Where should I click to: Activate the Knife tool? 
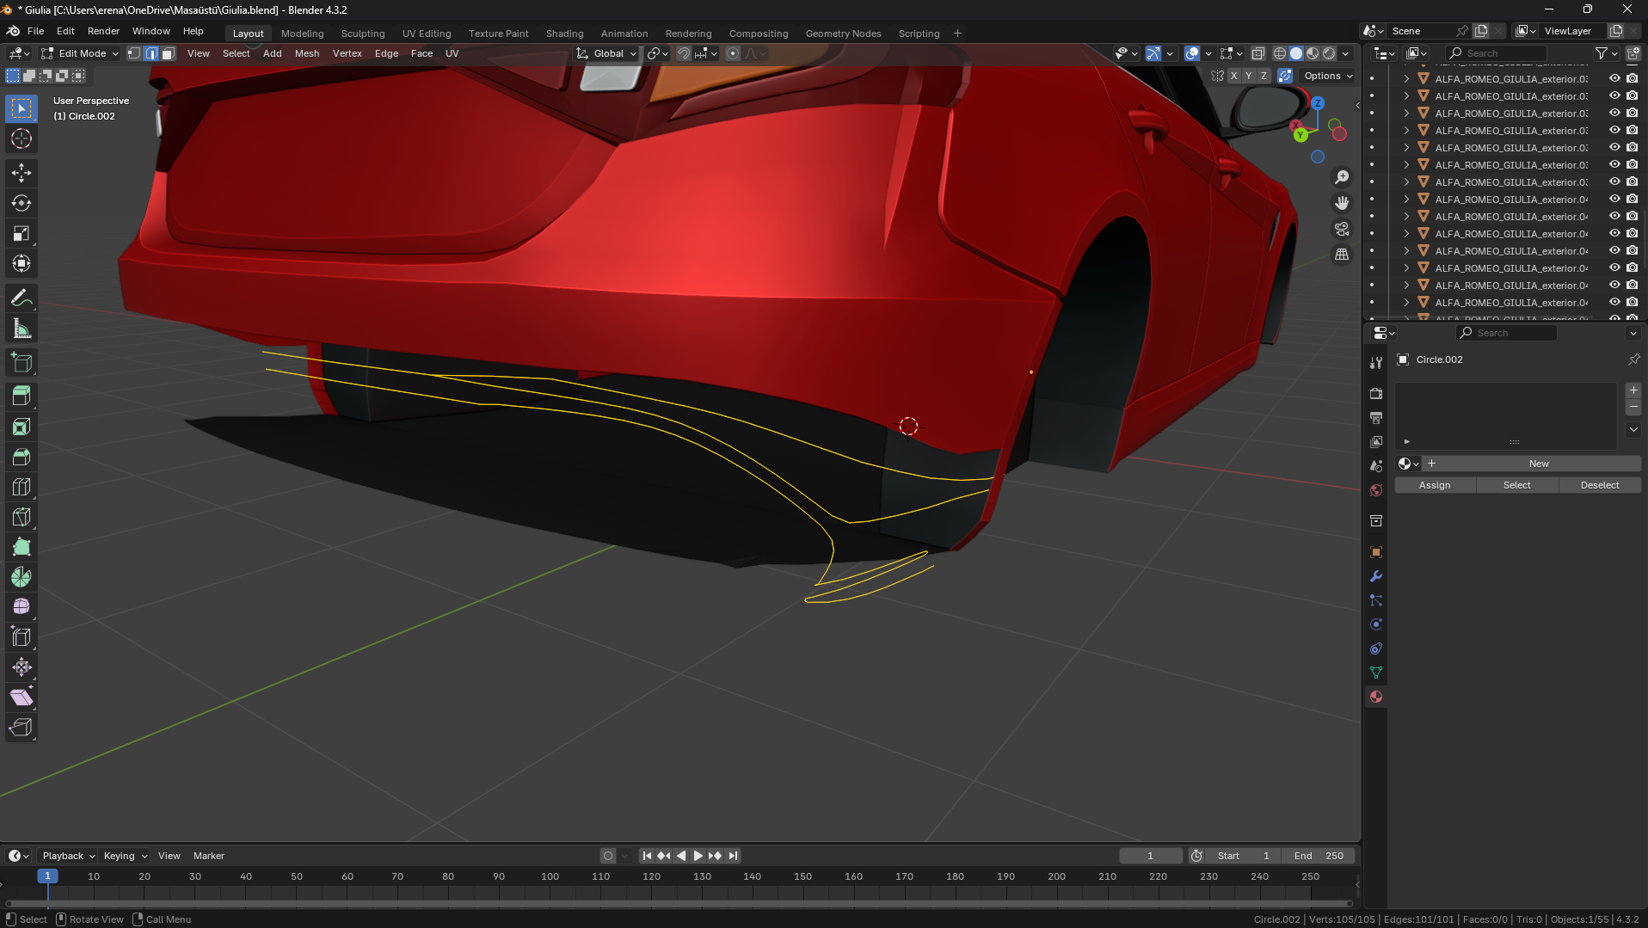coord(22,517)
